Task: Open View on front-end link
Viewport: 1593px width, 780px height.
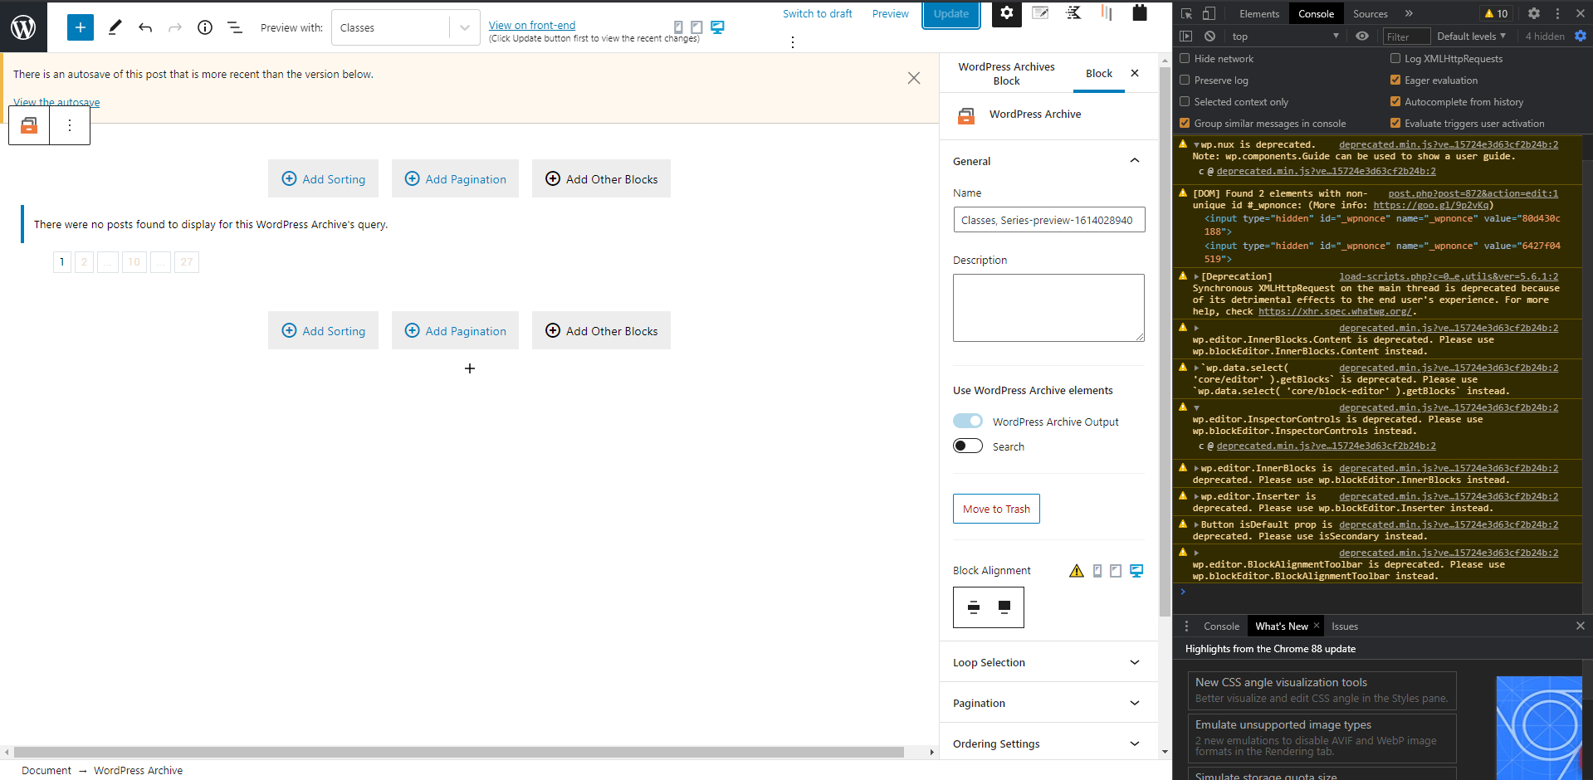Action: click(x=532, y=26)
